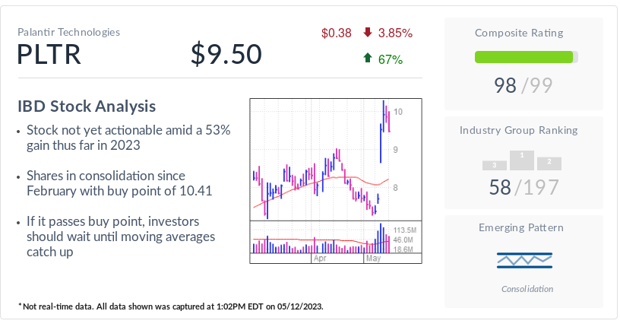Click the not real-time data disclaimer
Image resolution: width=620 pixels, height=327 pixels.
click(171, 306)
